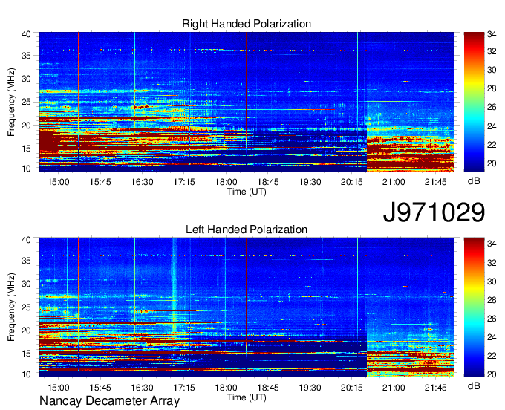Click 19:30 on the bottom time axis
This screenshot has height=410, width=505.
tap(310, 388)
